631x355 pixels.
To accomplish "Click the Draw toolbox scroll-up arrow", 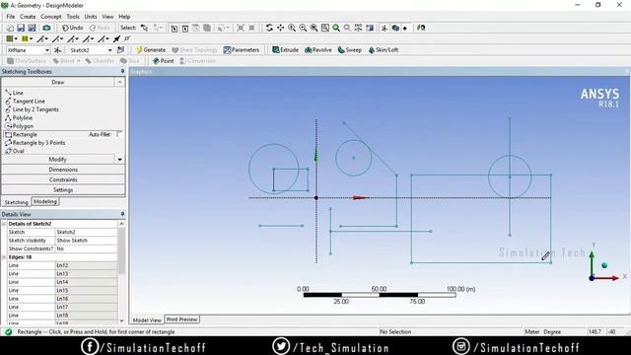I will click(x=119, y=82).
